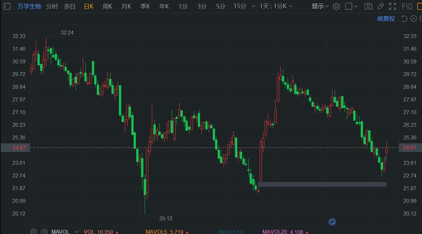Click the blue @ marker on chart
This screenshot has width=422, height=234.
(x=332, y=222)
